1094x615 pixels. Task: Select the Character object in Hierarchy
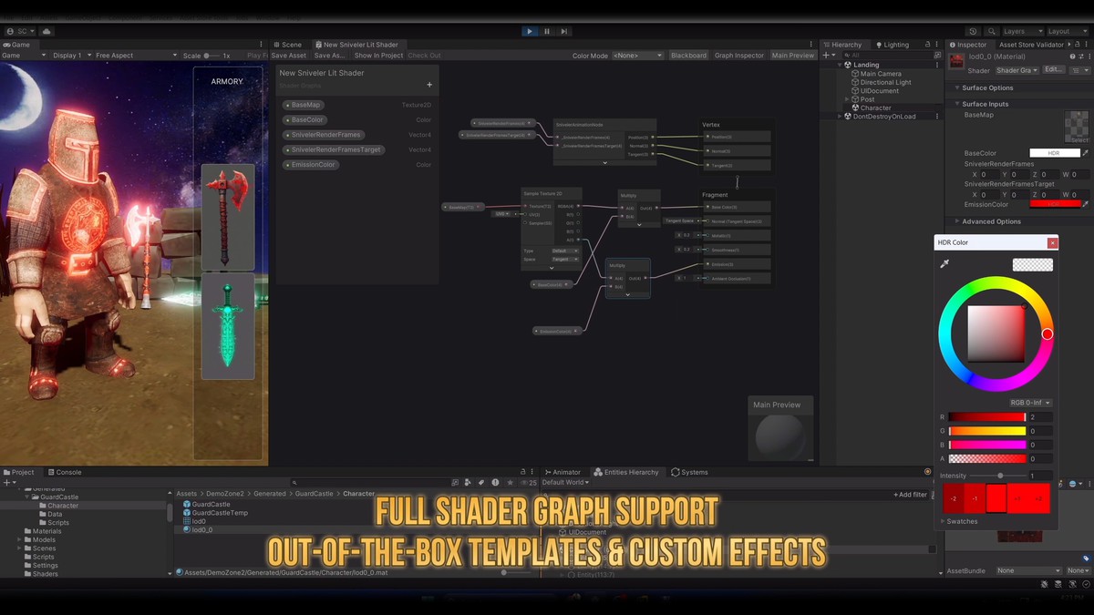(875, 108)
